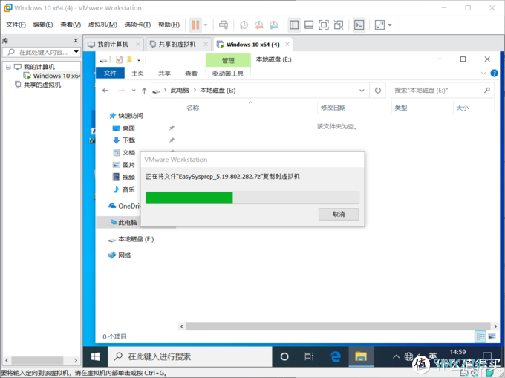505x378 pixels.
Task: Revert virtual machine to previous snapshot
Action: coord(259,25)
